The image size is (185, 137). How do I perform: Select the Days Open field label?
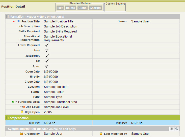(32, 112)
